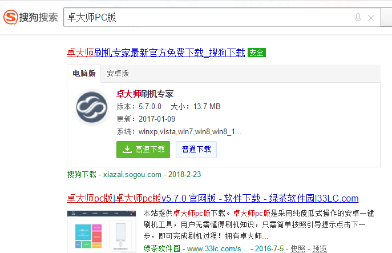Open the 快照 cached page link
The height and width of the screenshot is (253, 392).
(x=297, y=248)
